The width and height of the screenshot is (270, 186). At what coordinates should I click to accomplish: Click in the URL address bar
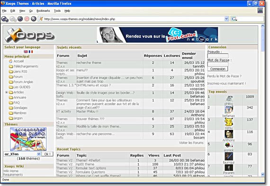pos(134,19)
